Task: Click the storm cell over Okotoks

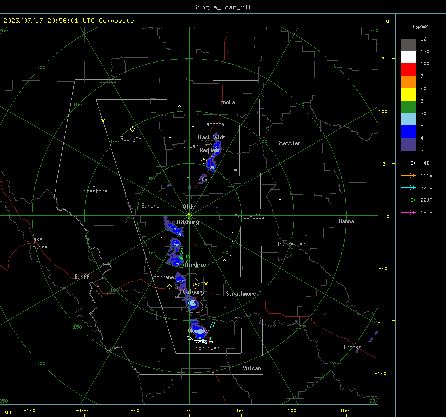Action: (198, 330)
